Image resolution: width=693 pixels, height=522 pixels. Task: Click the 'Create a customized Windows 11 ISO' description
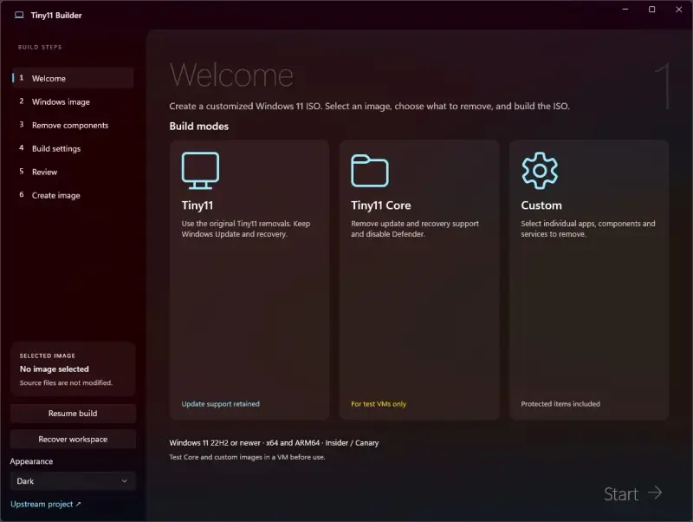tap(370, 106)
